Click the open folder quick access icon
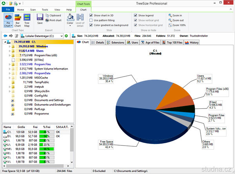This screenshot has height=174, width=235. (11, 3)
